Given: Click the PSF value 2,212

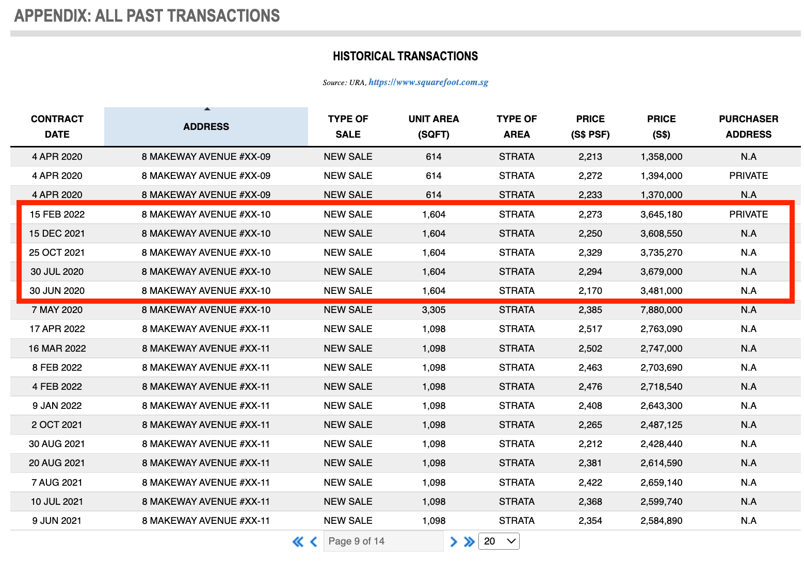Looking at the screenshot, I should 590,444.
